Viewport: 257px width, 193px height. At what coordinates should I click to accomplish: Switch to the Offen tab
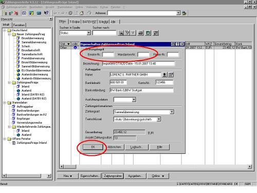[x=63, y=22]
